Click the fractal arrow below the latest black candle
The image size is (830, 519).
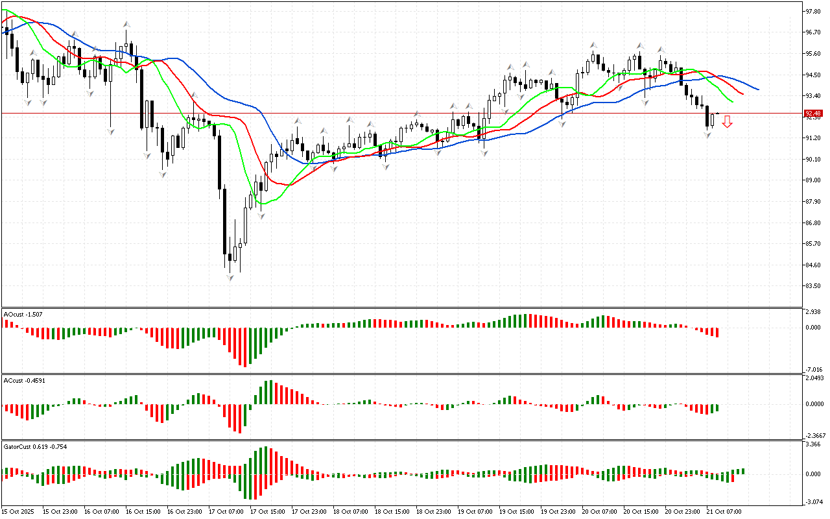pyautogui.click(x=707, y=135)
